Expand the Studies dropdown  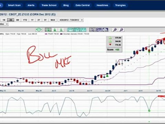tap(4, 24)
